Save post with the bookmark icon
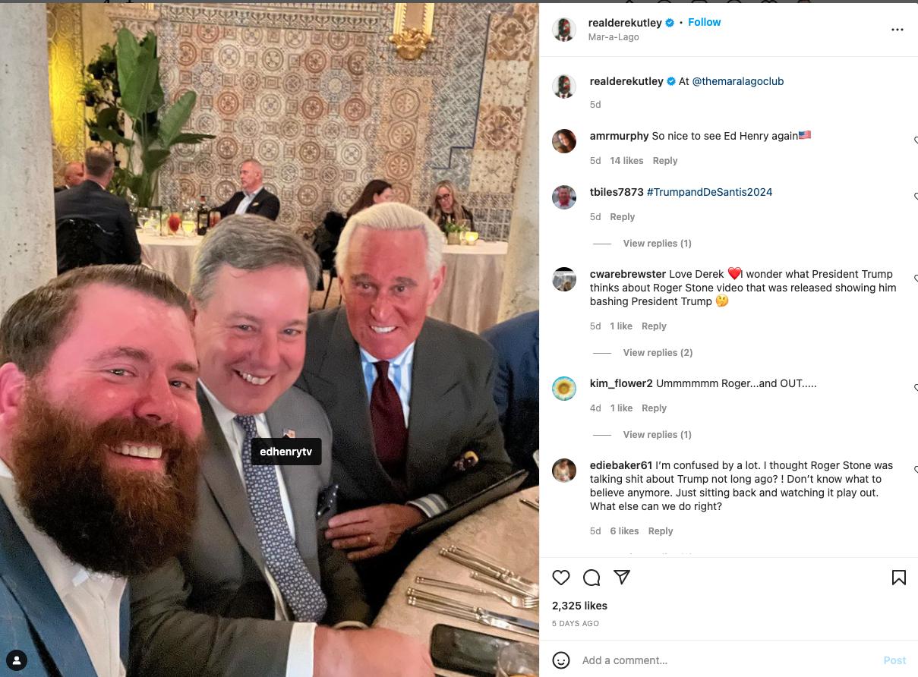 point(899,578)
